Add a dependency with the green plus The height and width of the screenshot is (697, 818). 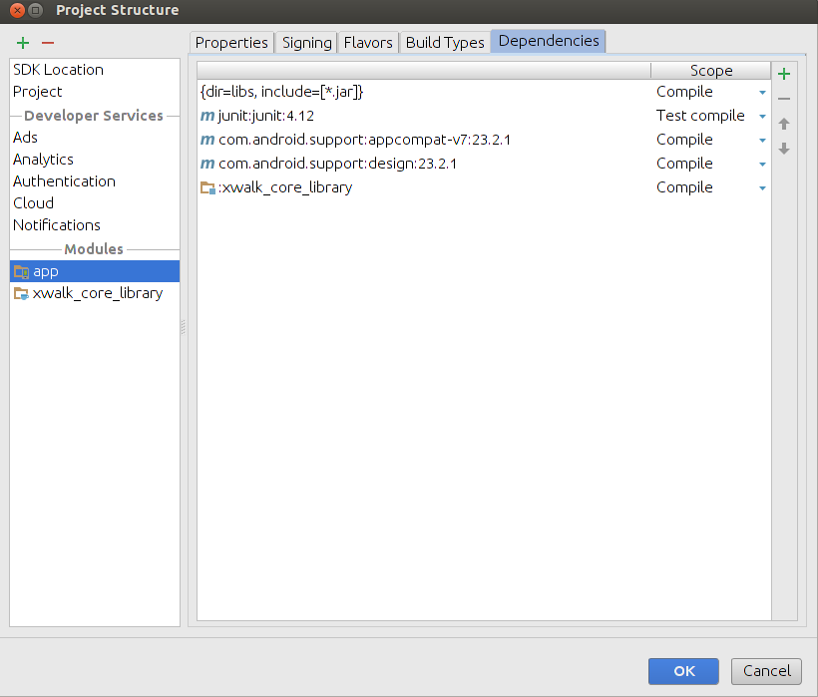coord(784,74)
